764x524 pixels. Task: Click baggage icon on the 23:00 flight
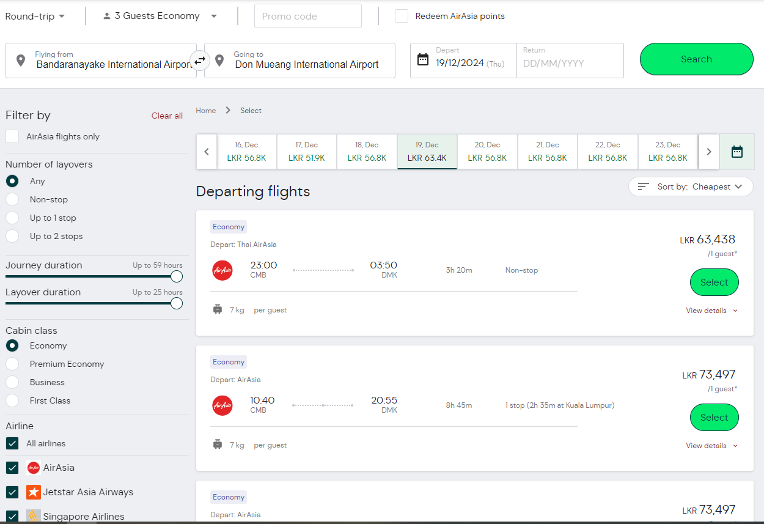point(217,310)
